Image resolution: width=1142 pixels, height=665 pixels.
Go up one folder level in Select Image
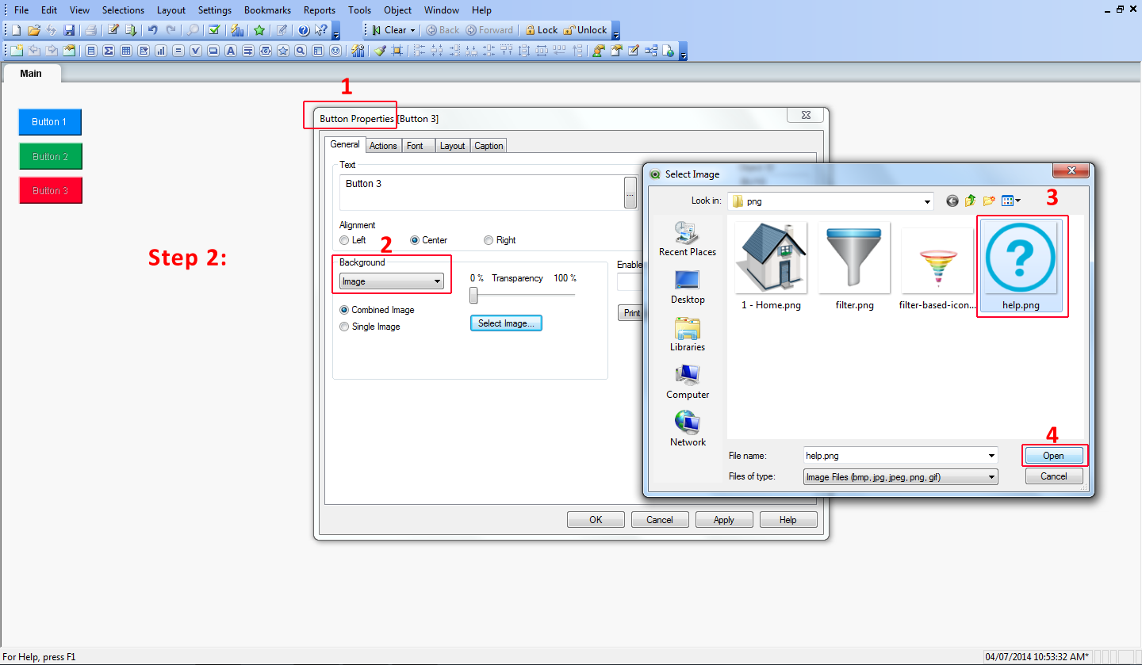pos(970,201)
